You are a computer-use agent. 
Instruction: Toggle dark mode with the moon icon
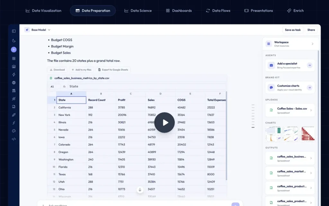pos(14,41)
